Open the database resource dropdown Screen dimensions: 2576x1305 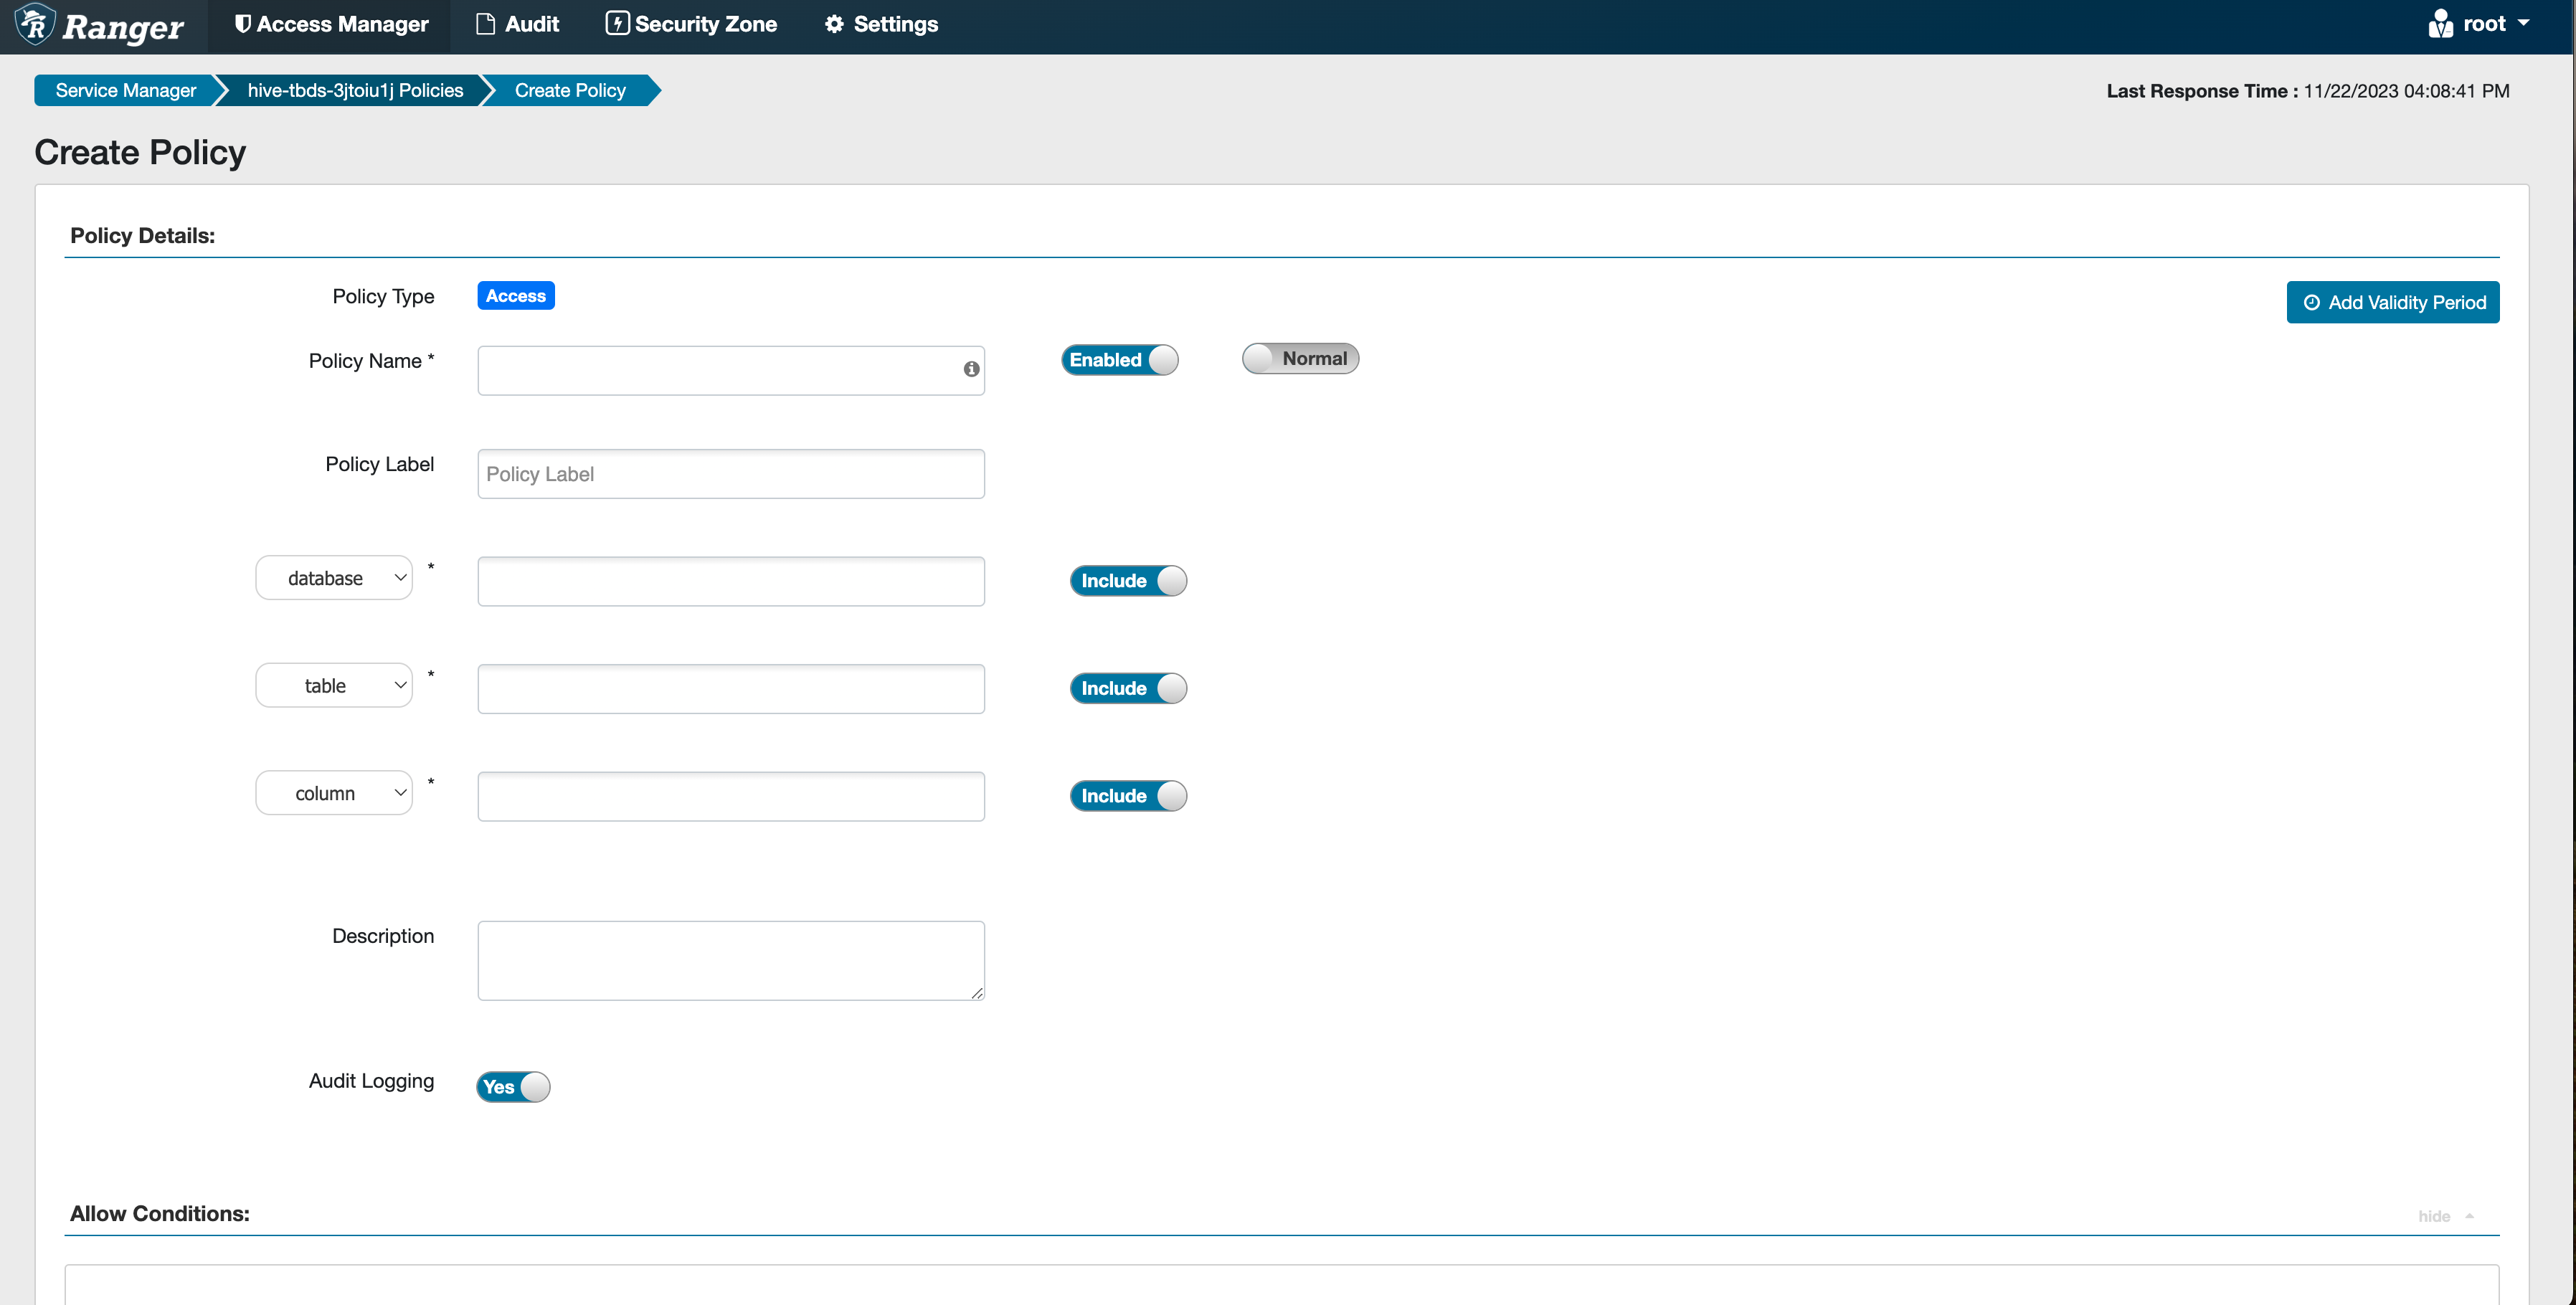tap(334, 578)
